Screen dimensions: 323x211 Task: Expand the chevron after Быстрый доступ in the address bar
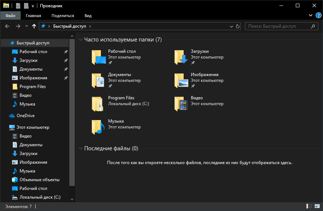90,26
